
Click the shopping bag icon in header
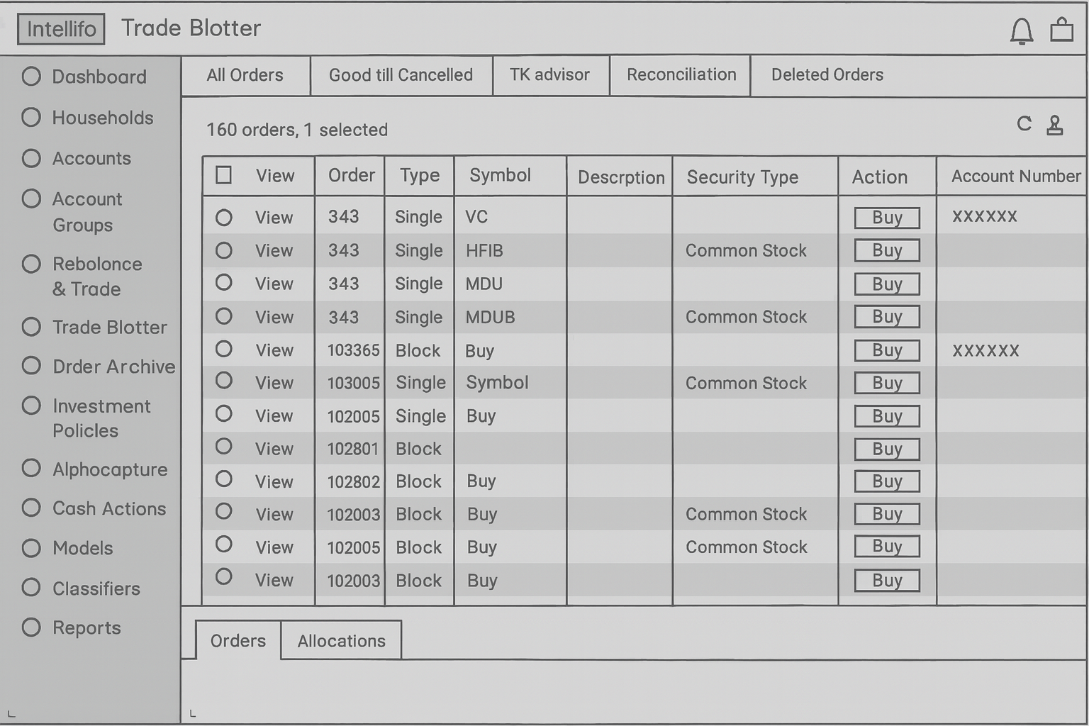pos(1061,30)
